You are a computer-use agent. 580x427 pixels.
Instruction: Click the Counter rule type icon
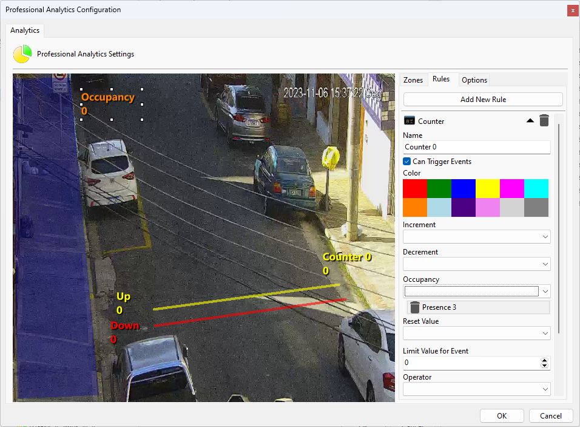[410, 121]
